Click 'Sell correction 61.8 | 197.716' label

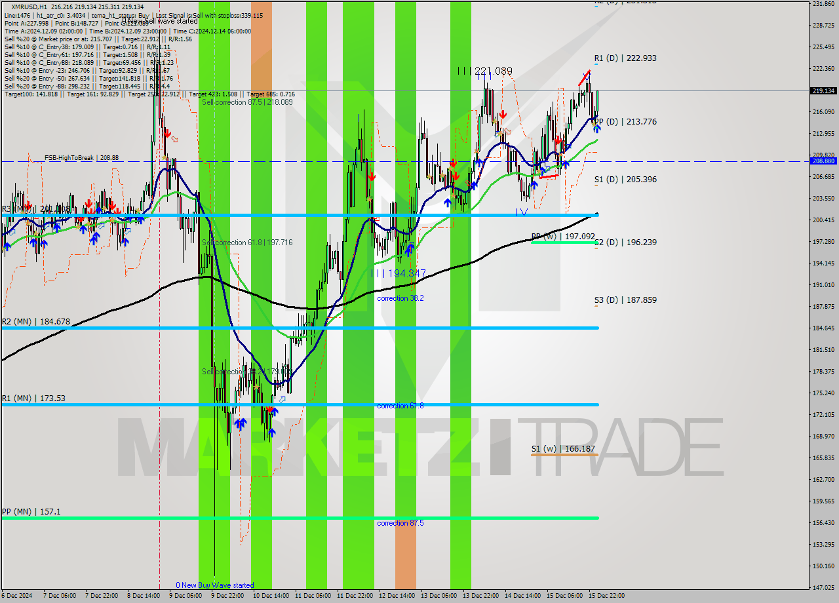click(x=247, y=243)
